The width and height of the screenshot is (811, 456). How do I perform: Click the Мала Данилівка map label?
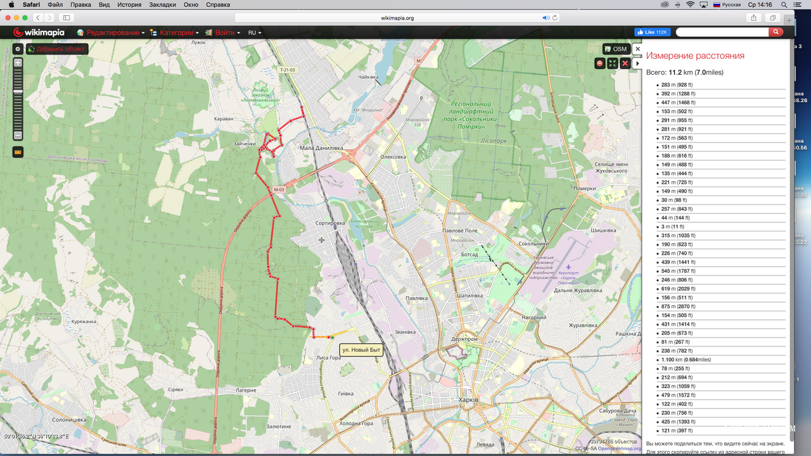point(321,148)
